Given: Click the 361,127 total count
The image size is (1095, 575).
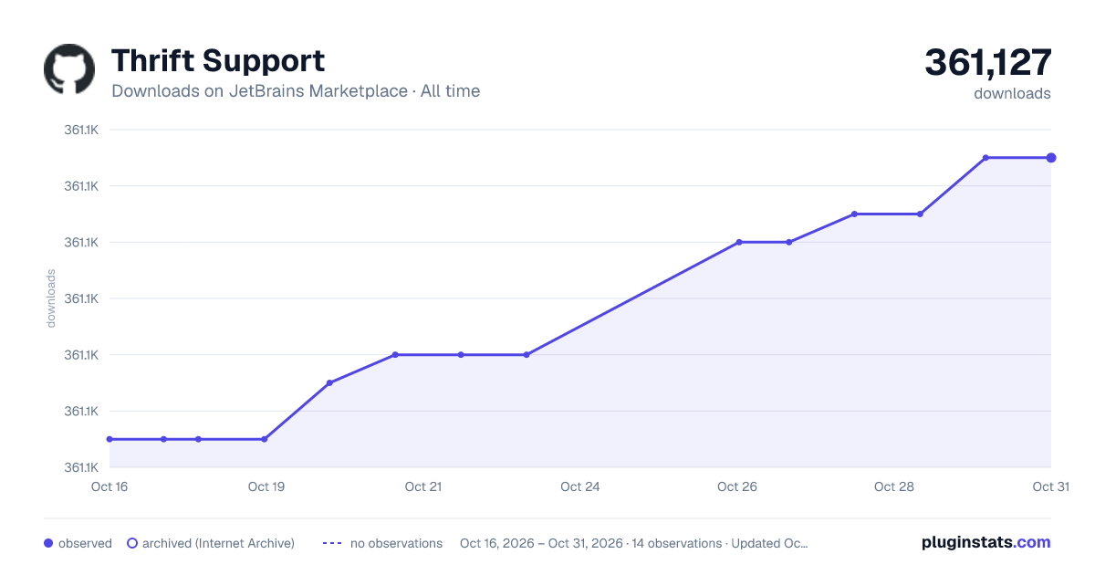Looking at the screenshot, I should pyautogui.click(x=988, y=62).
